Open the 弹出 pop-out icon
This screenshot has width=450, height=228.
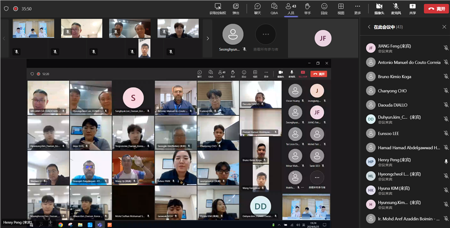tap(235, 6)
